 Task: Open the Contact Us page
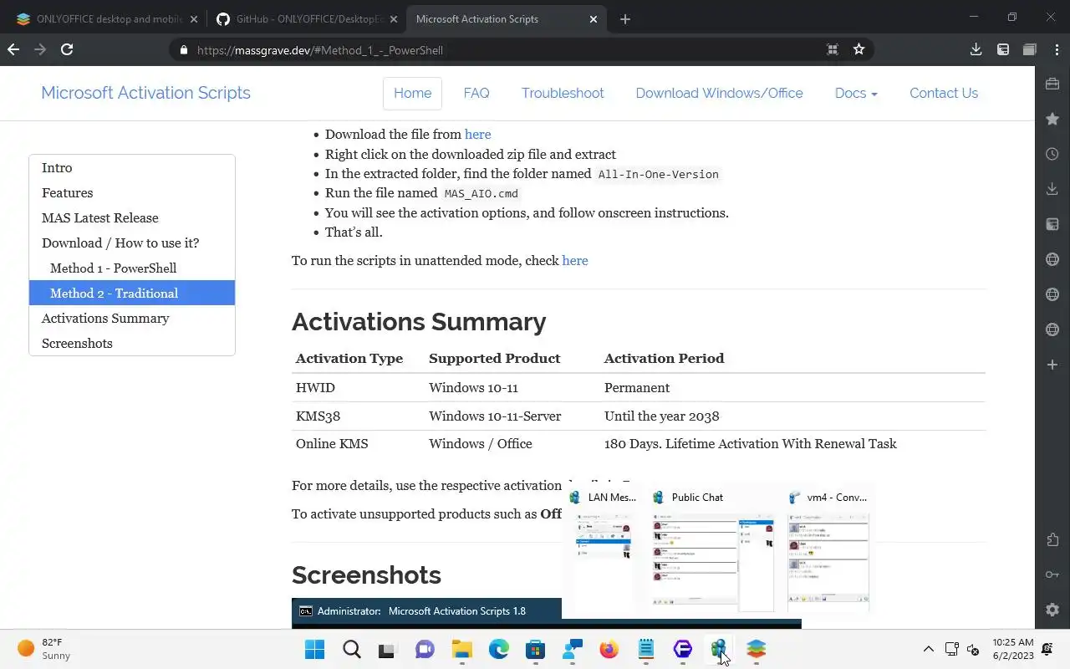pos(944,93)
